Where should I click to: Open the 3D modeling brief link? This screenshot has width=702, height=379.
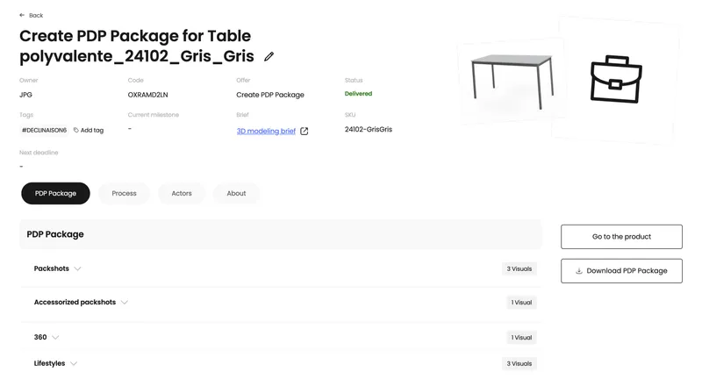(x=266, y=131)
